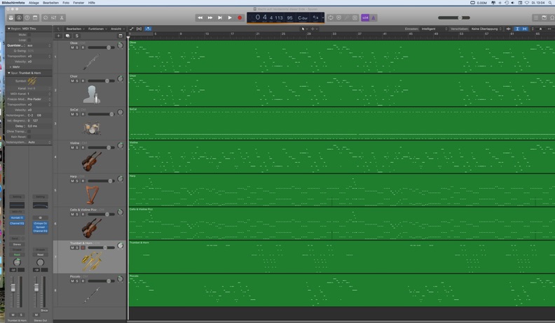Adjust the master volume slider in control bar
Image resolution: width=555 pixels, height=323 pixels.
point(454,17)
